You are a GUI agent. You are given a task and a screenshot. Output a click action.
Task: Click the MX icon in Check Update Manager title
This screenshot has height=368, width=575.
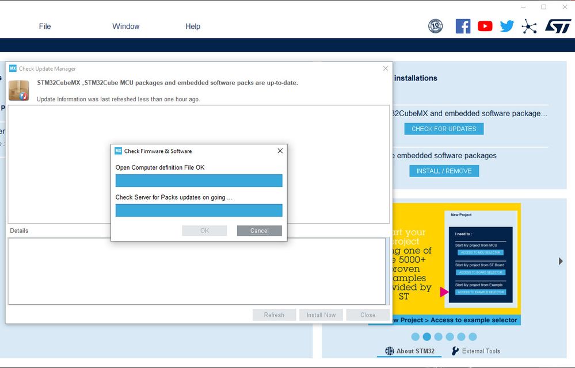tap(13, 68)
